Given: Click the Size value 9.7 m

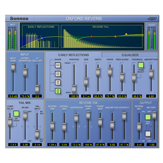Looking at the screenshot, I should (86, 96).
